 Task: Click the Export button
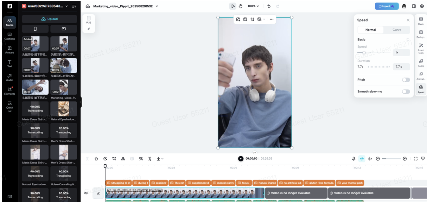(x=386, y=6)
